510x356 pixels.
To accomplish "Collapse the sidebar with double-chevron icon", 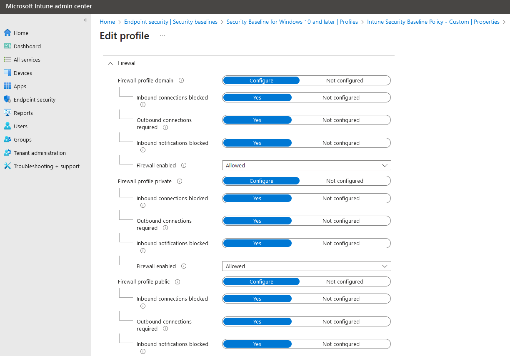I will coord(85,20).
